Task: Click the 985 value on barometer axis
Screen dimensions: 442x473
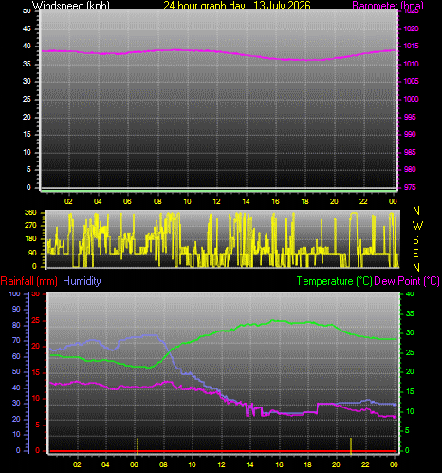Action: click(410, 152)
